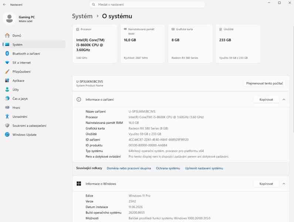The image size is (294, 222).
Task: Click the Nainstalovaná paměť RAM card icon
Action: [x=125, y=29]
